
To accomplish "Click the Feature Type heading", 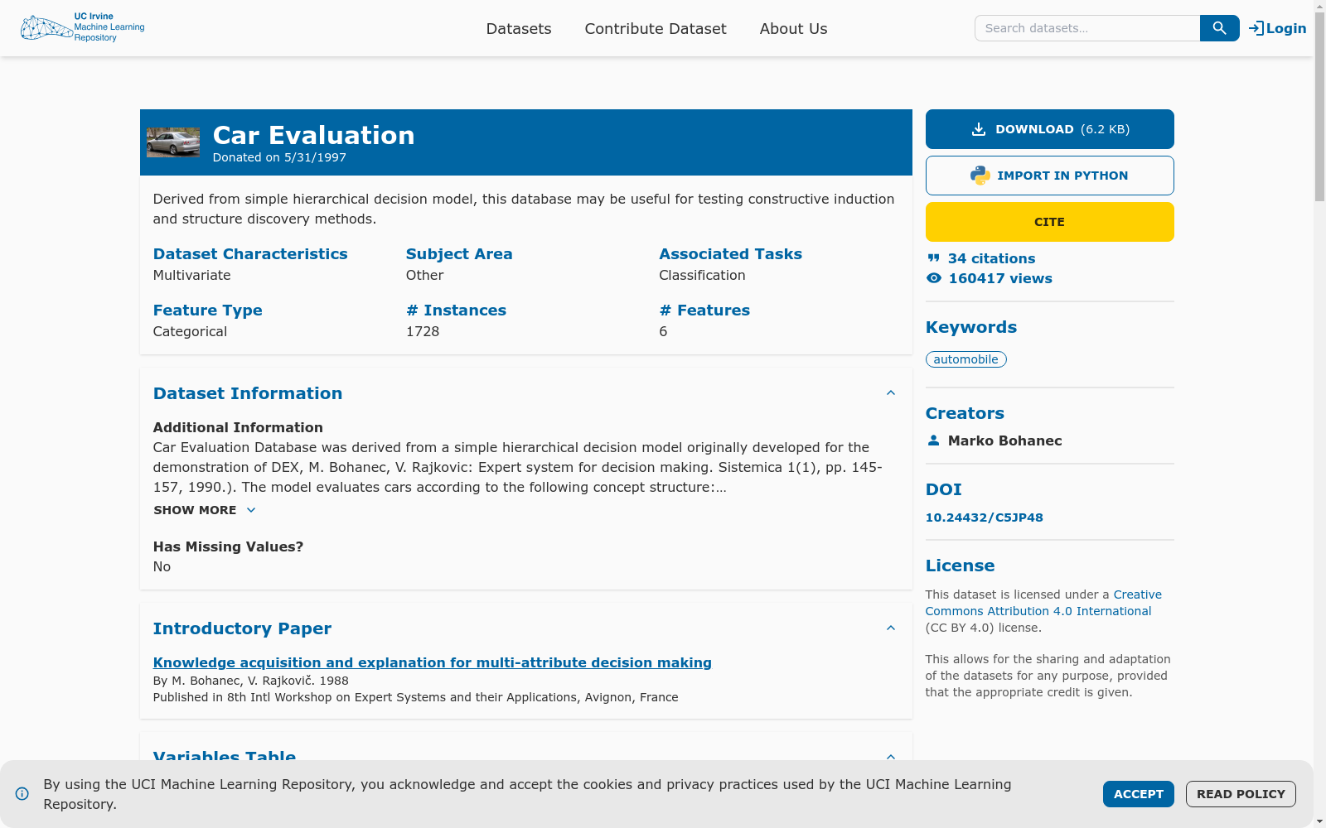I will (208, 310).
